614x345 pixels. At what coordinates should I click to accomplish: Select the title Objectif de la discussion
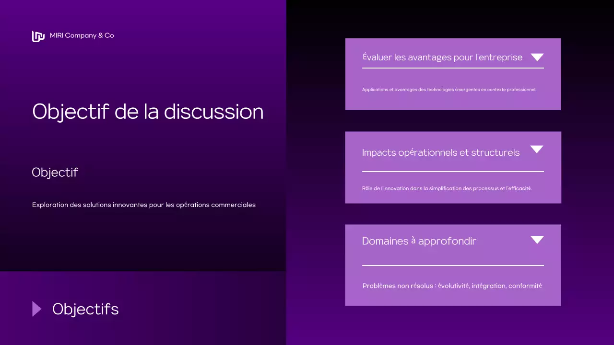pos(147,112)
